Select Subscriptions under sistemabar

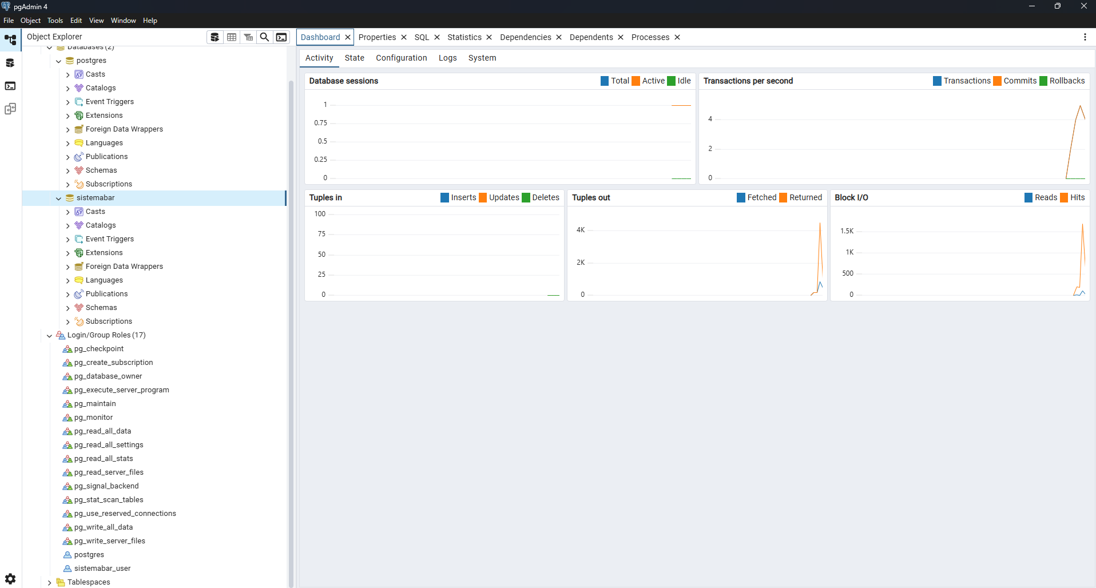coord(109,321)
